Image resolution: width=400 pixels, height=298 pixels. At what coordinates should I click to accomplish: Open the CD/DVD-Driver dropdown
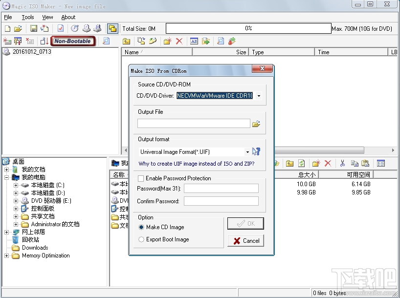coord(259,96)
